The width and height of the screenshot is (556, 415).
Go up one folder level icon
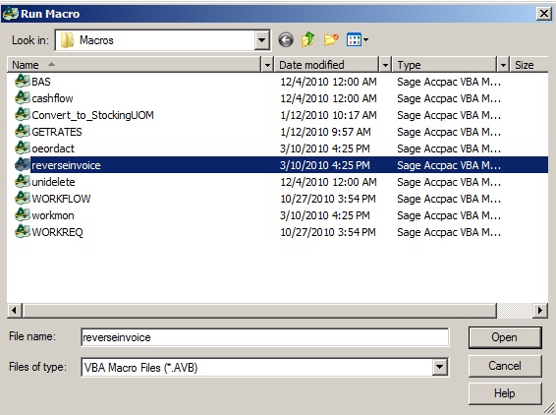coord(307,39)
